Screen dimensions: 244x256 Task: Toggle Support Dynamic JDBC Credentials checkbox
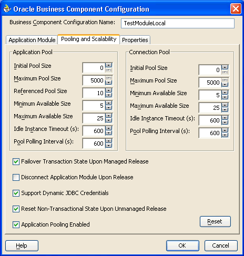pyautogui.click(x=16, y=193)
